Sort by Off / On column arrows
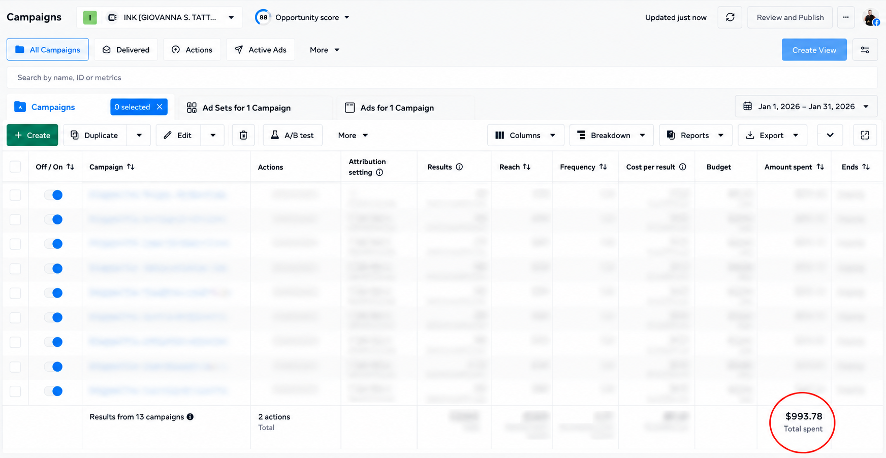 point(71,167)
